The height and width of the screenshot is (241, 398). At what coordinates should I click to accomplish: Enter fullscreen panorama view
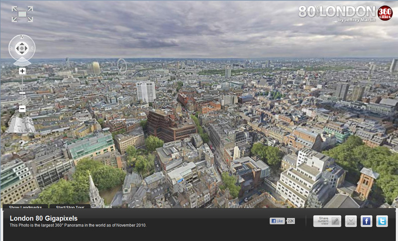pos(22,14)
